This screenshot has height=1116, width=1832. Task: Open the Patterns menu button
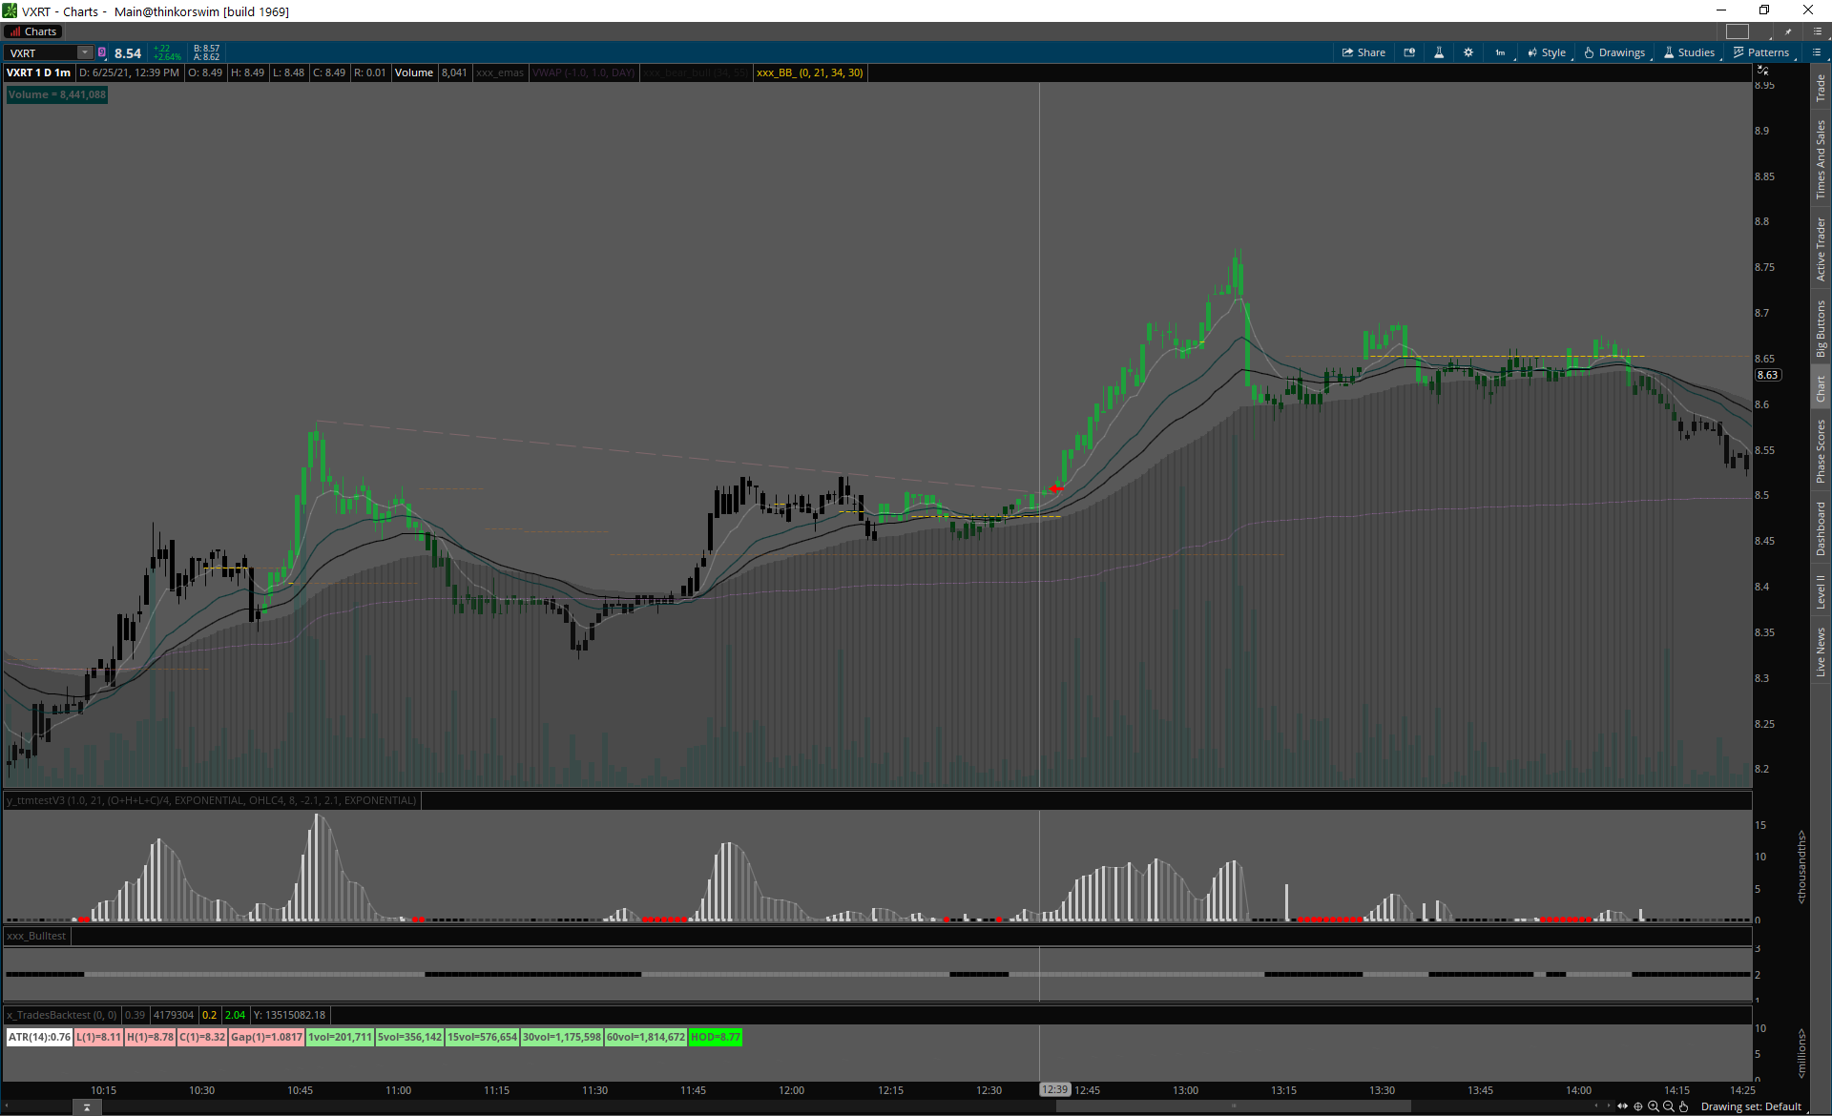click(x=1761, y=52)
